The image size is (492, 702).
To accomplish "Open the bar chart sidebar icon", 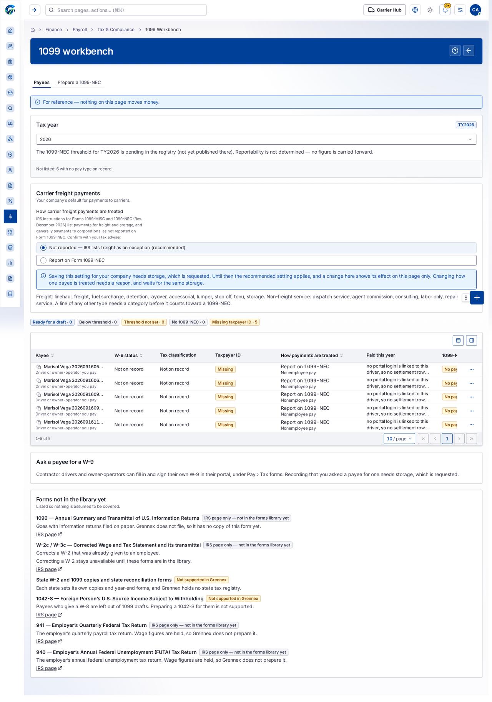I will tap(10, 263).
